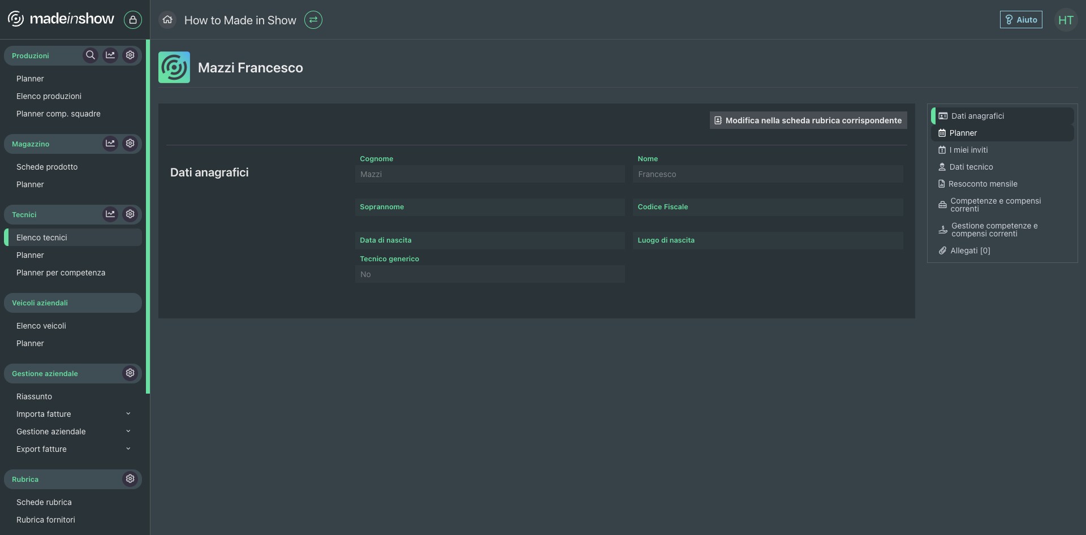Screen dimensions: 1086x535
Task: Open the Aiuto help button
Action: coord(1021,20)
